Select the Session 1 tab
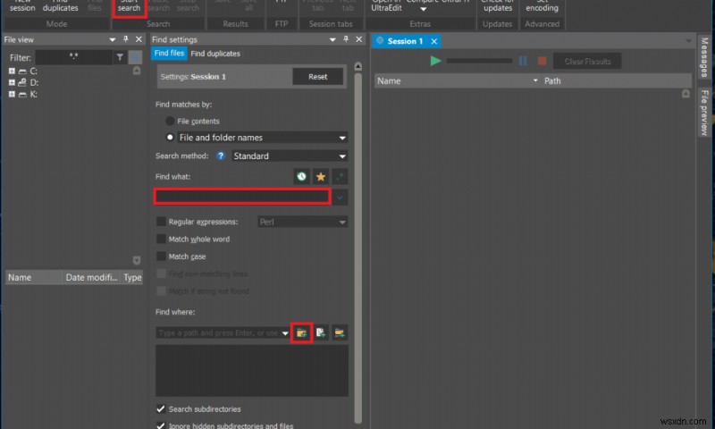715x429 pixels. point(405,41)
